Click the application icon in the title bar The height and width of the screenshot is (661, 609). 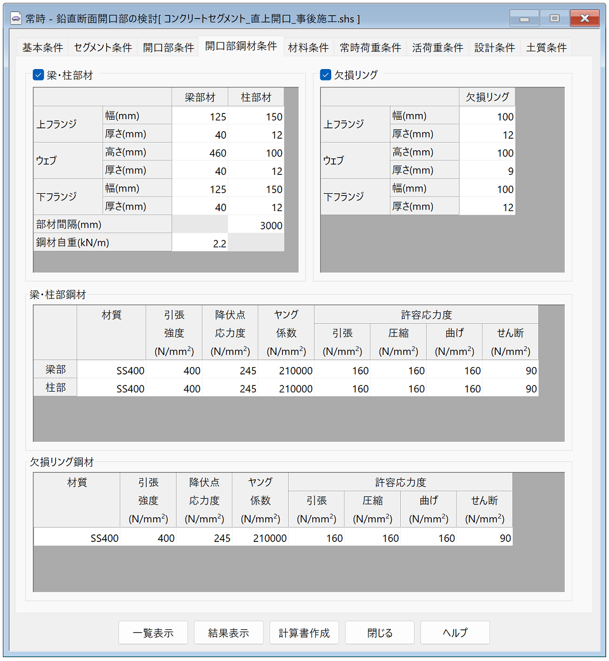(16, 18)
